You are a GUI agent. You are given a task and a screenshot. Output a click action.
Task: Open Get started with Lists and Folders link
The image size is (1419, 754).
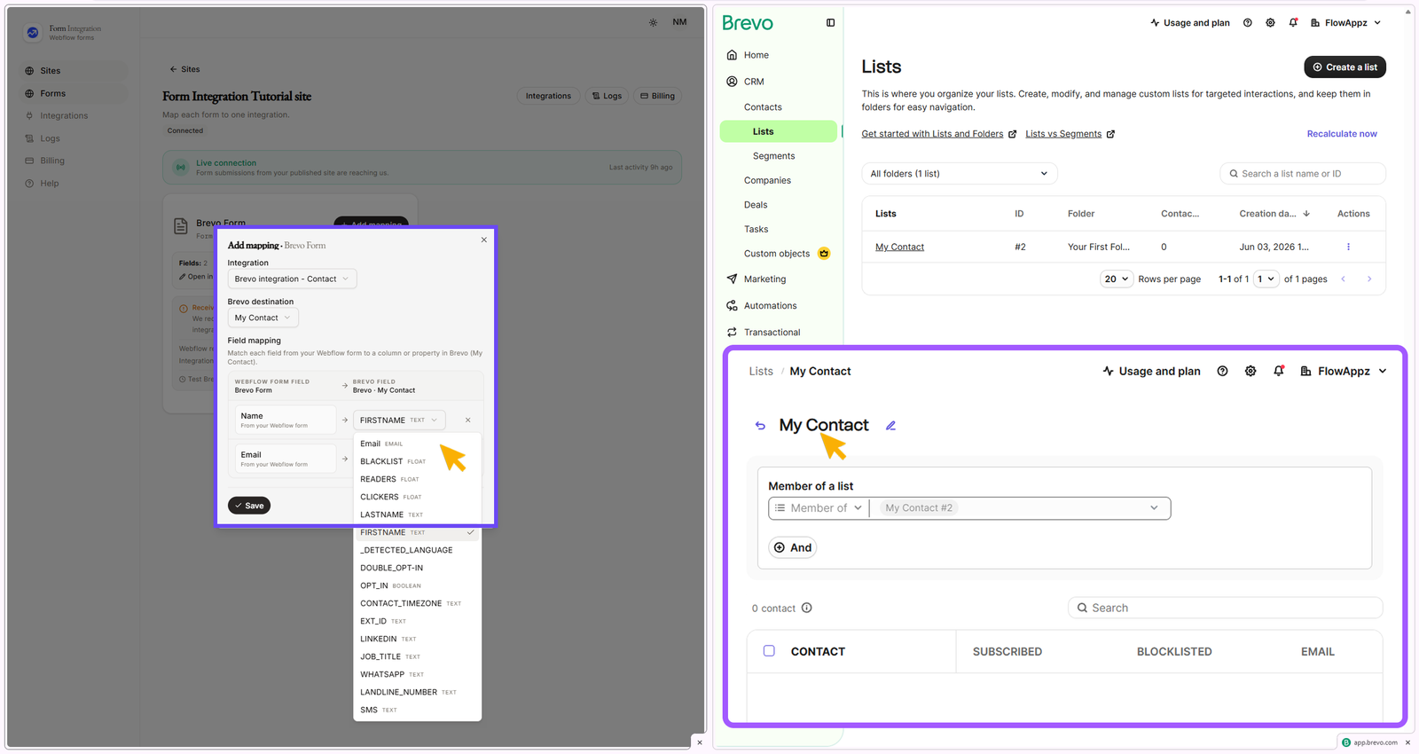point(939,134)
